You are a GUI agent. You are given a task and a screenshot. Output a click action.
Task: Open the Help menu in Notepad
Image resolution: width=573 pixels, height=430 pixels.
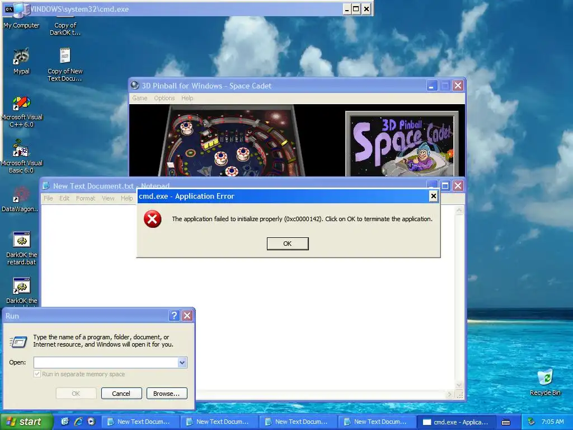point(127,198)
